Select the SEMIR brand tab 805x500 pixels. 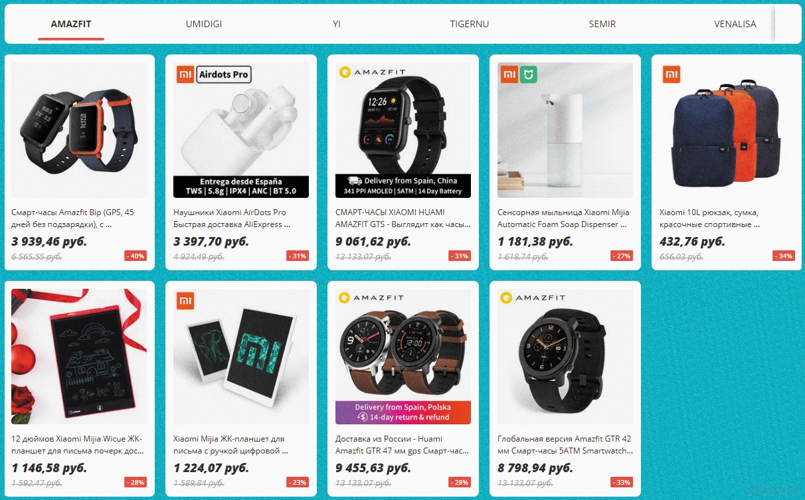pos(602,24)
